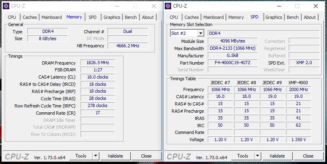Click CAS# Latency value 18.0 clocks

click(x=97, y=77)
